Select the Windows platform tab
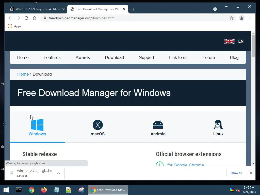 click(37, 127)
